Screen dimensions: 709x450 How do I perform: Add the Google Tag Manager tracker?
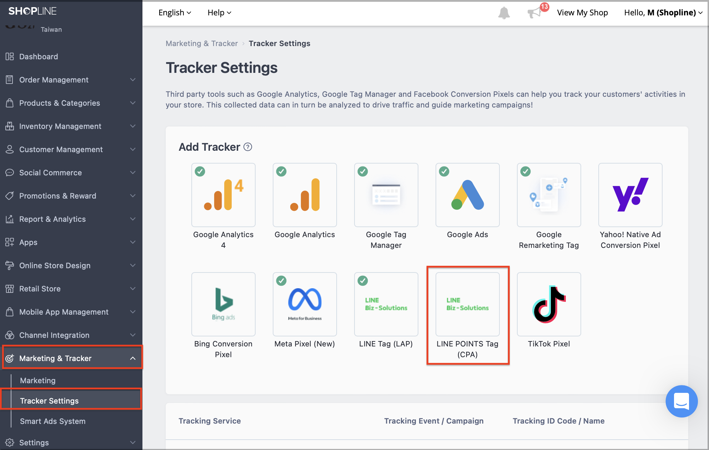[x=386, y=195]
